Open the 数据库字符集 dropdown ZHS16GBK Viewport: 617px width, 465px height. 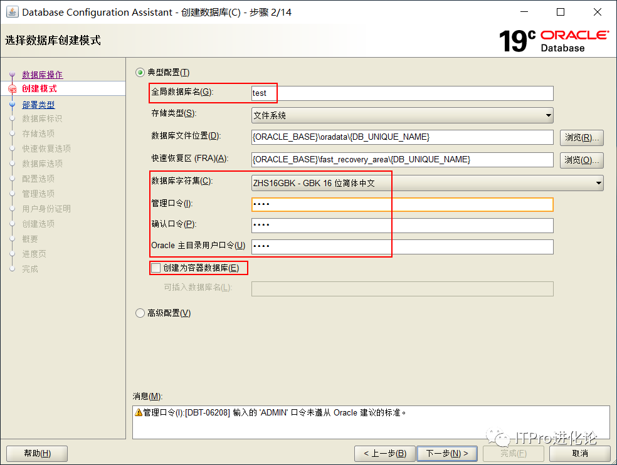427,183
